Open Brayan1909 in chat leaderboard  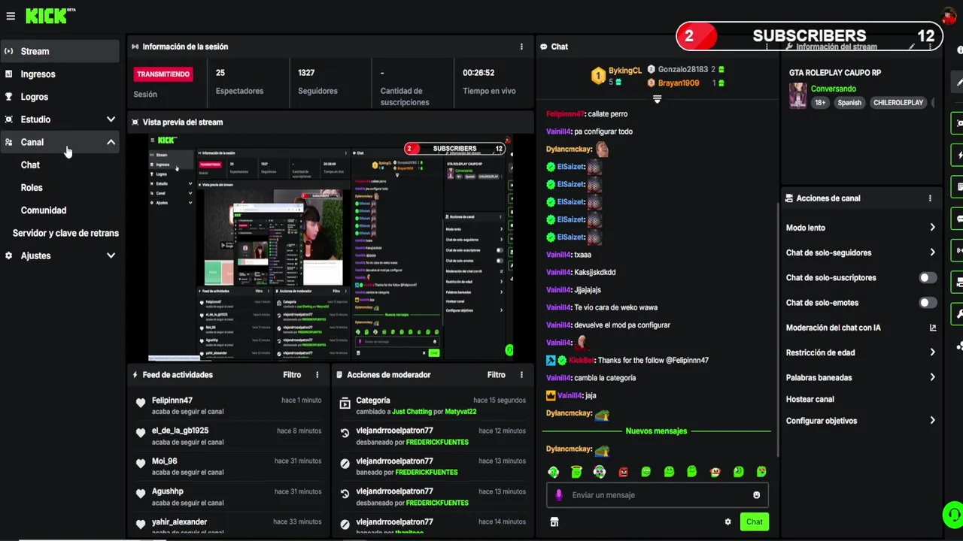point(679,83)
